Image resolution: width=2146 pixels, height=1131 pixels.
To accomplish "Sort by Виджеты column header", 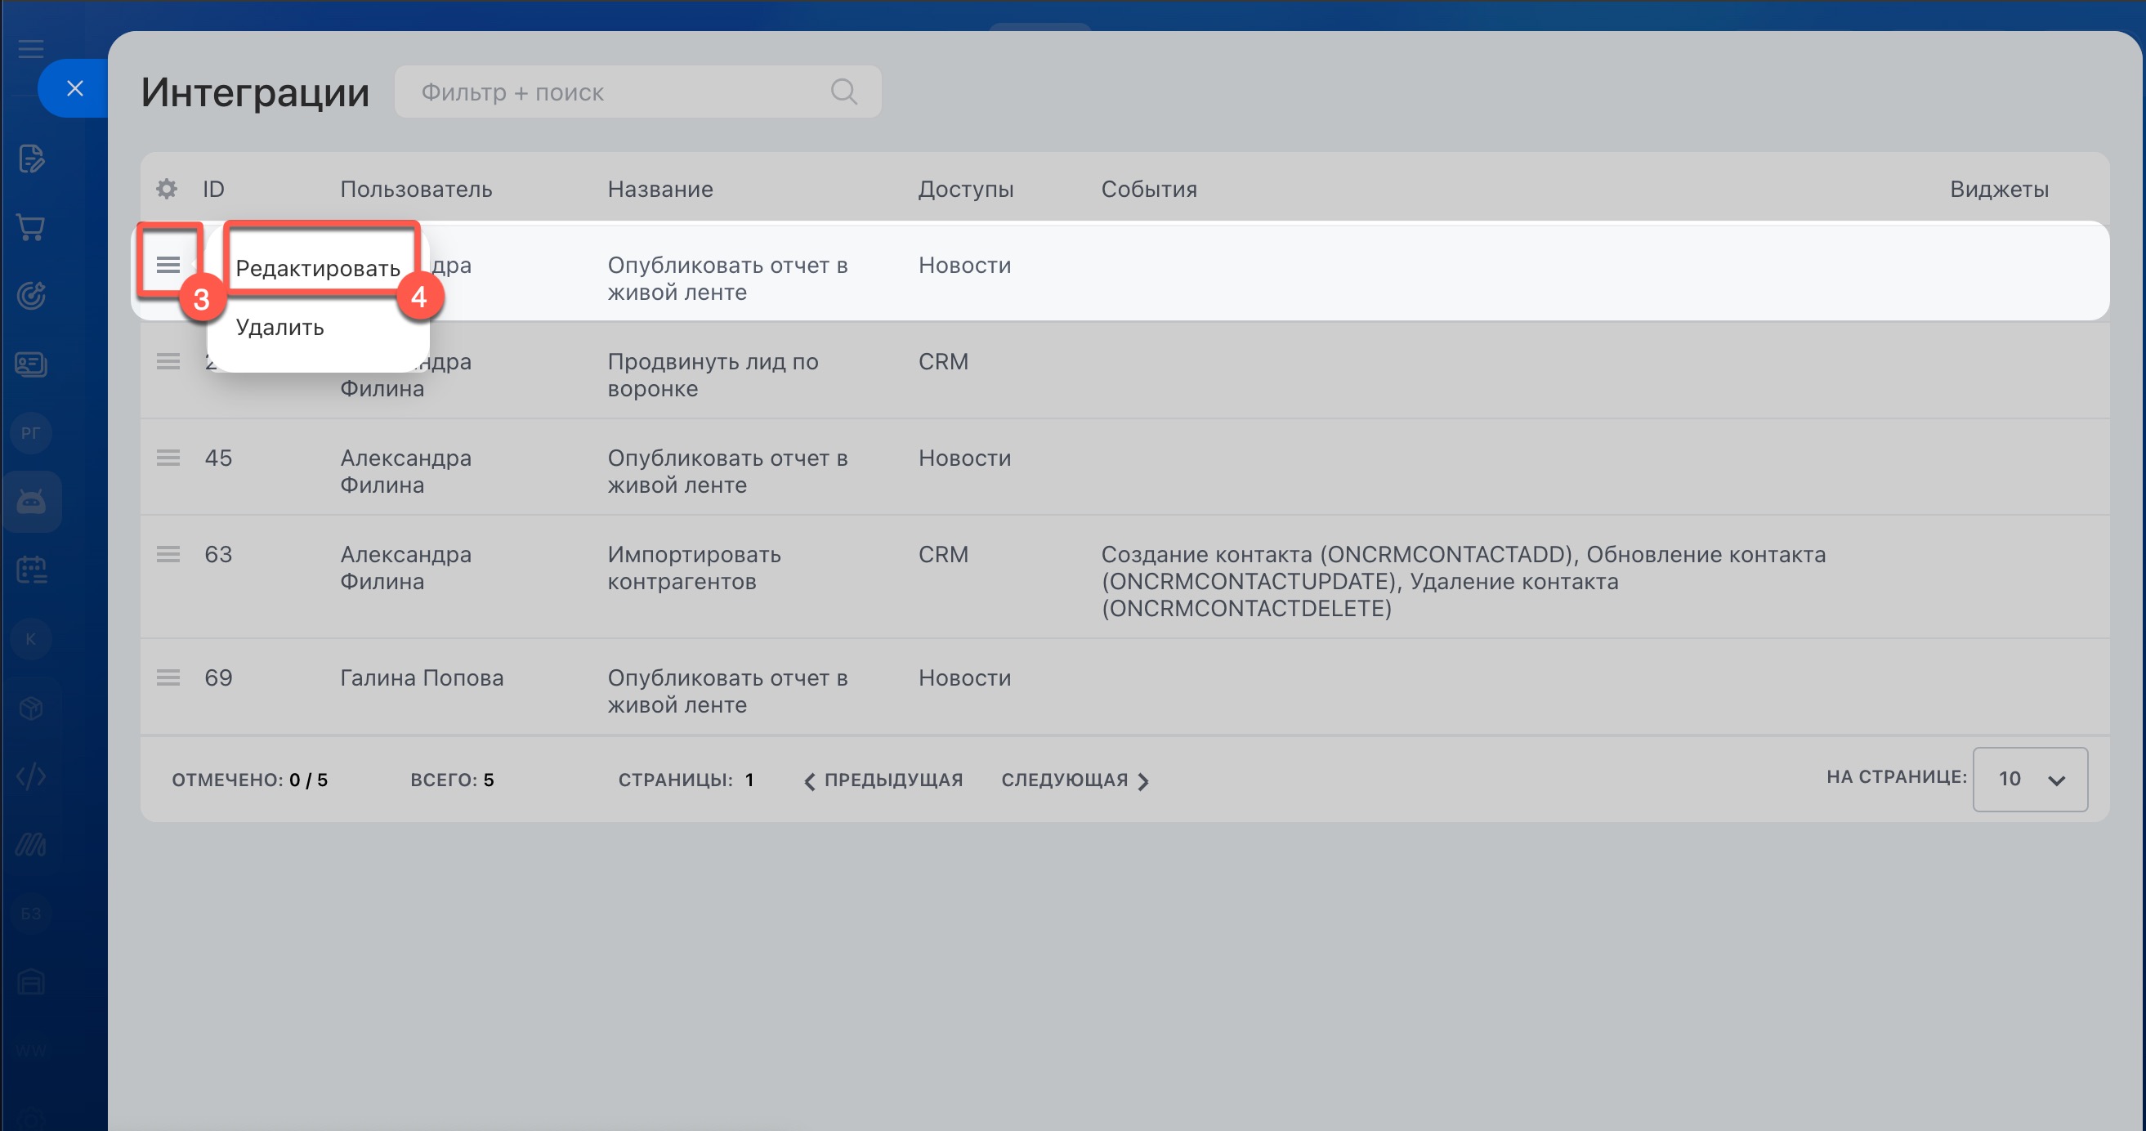I will 1999,189.
